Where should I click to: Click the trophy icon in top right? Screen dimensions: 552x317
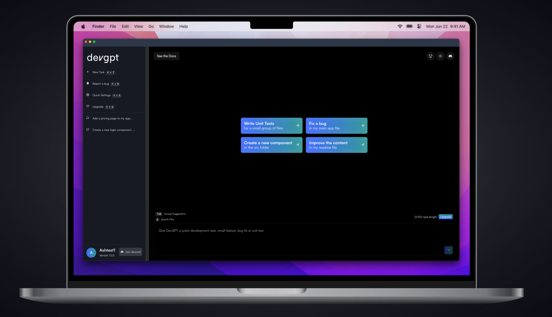(430, 56)
